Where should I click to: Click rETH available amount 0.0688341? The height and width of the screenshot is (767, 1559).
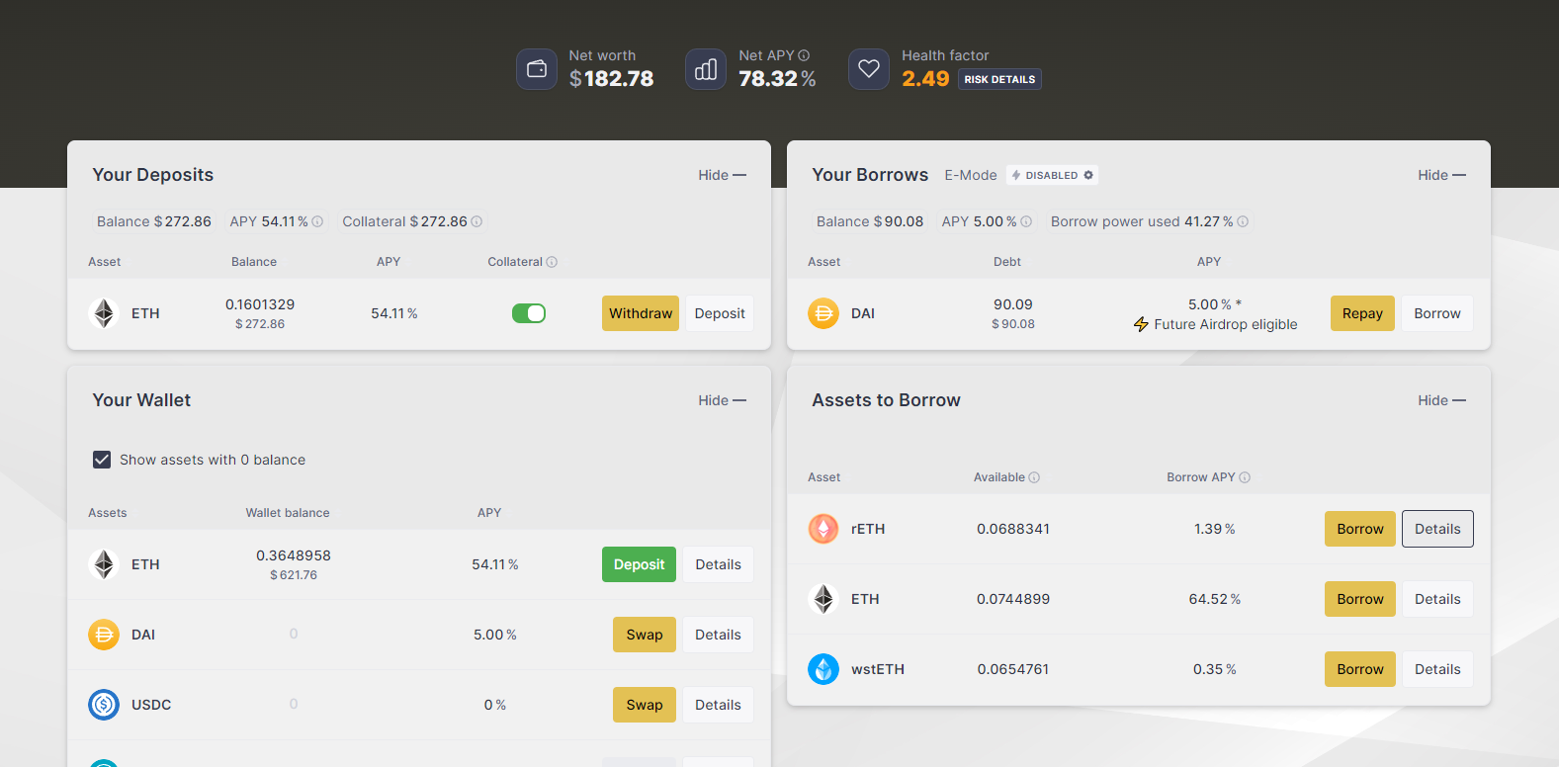(1013, 529)
